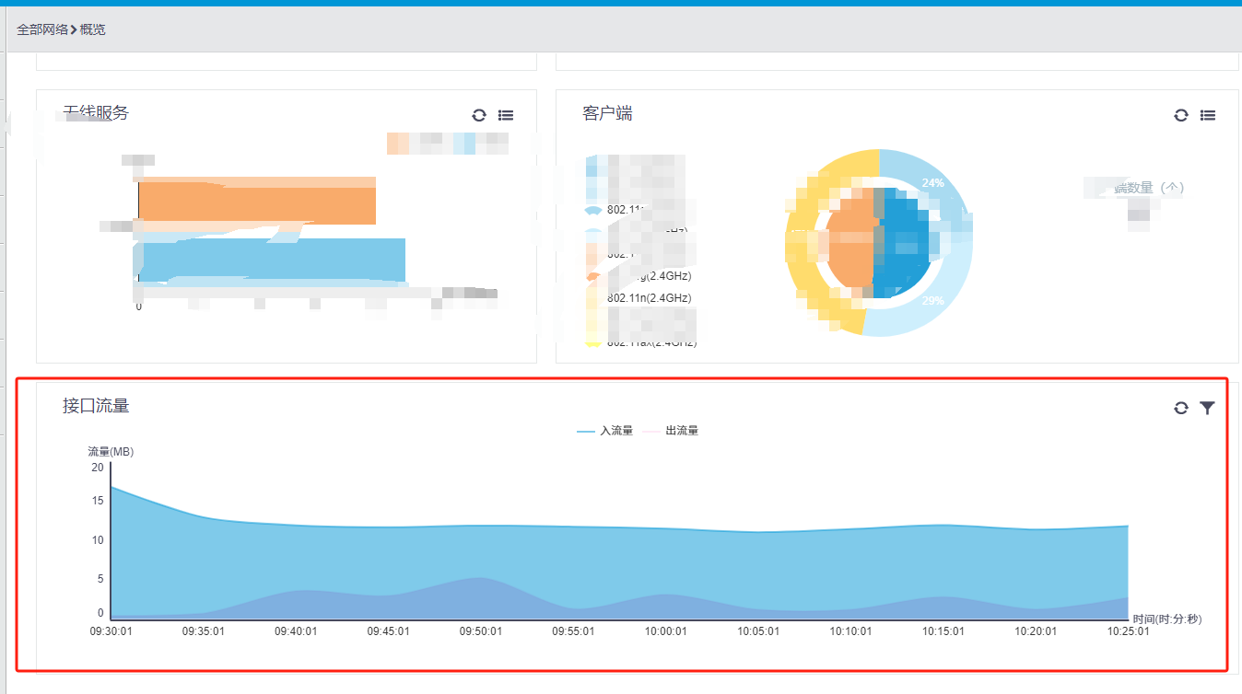Click the 10:10:01 time label
1242x694 pixels.
[x=851, y=632]
